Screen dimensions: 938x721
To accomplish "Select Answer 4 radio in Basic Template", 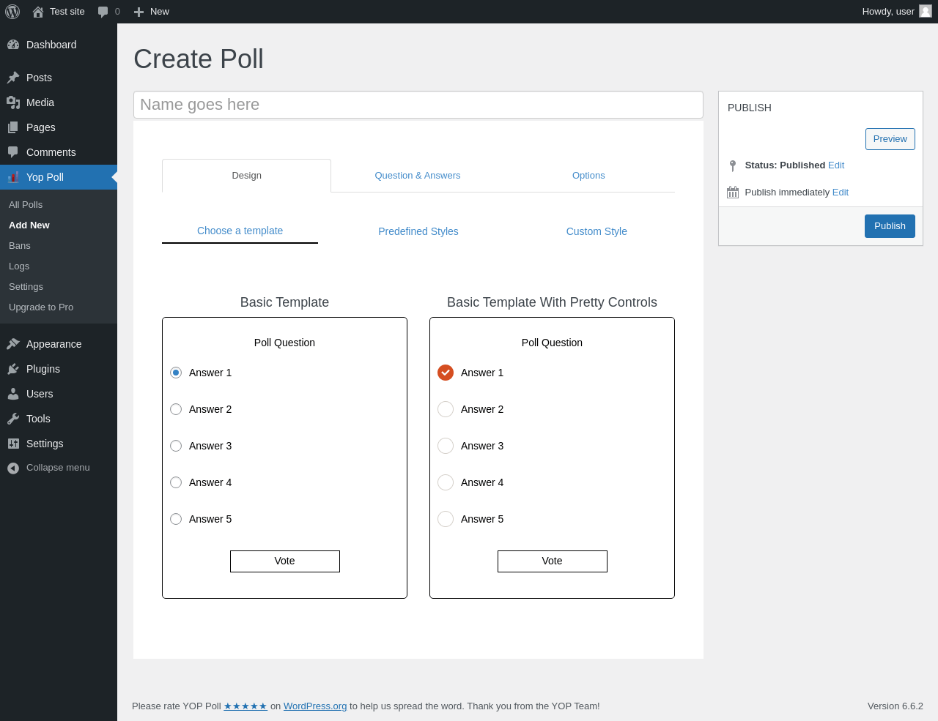I will pos(176,482).
